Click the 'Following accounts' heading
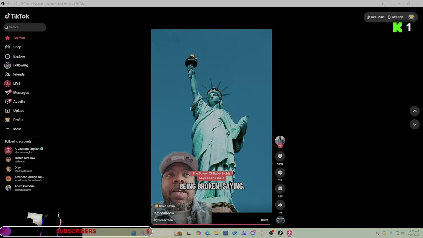This screenshot has width=423, height=238. (x=18, y=141)
